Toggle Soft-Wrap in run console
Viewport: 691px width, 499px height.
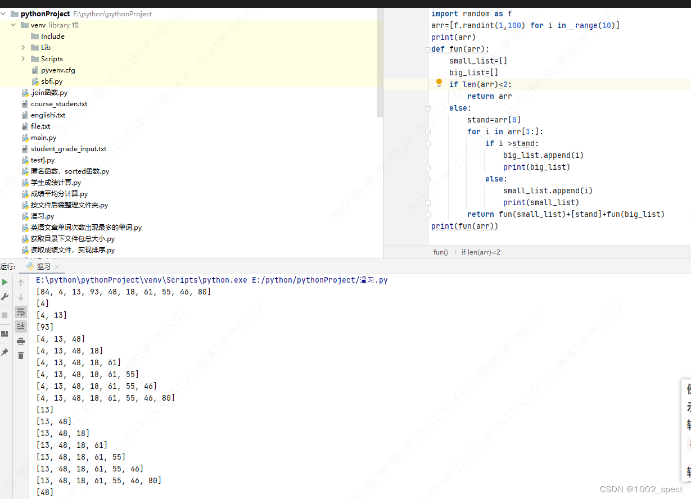click(21, 312)
